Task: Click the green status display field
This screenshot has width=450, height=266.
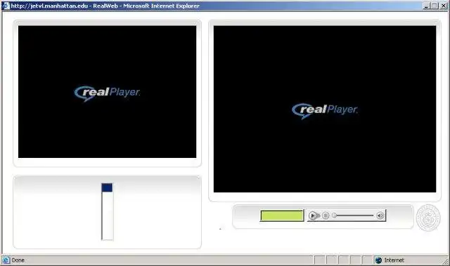Action: pos(282,215)
